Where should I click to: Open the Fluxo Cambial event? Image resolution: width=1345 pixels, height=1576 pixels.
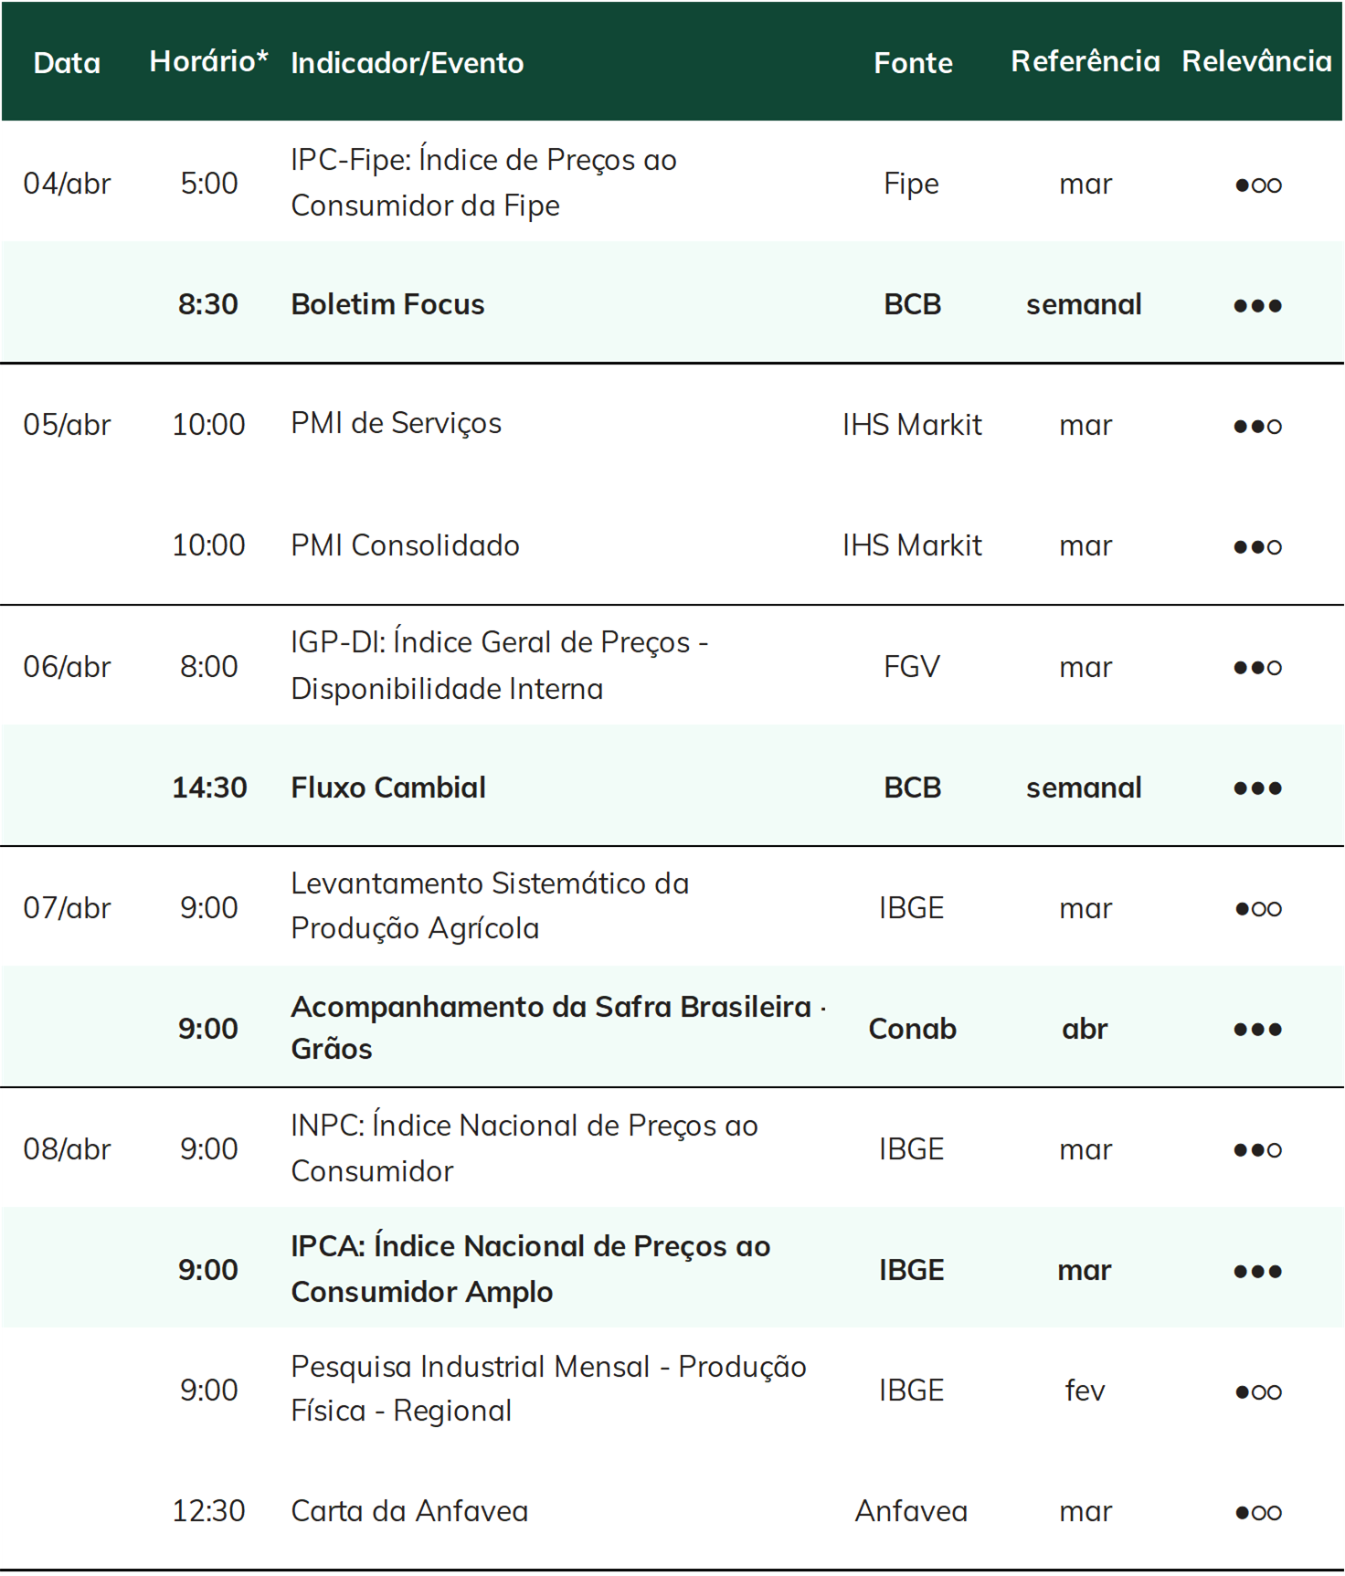click(x=388, y=788)
